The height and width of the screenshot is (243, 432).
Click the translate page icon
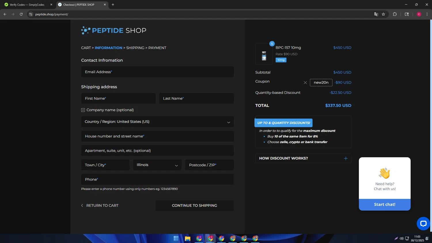(x=376, y=14)
